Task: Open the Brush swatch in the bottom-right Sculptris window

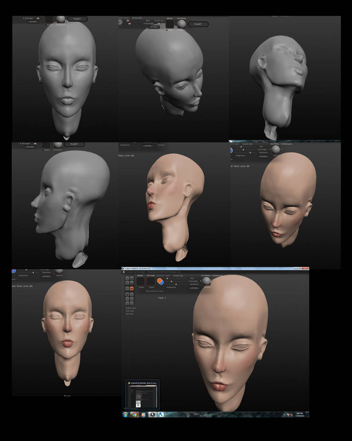Action: [141, 281]
